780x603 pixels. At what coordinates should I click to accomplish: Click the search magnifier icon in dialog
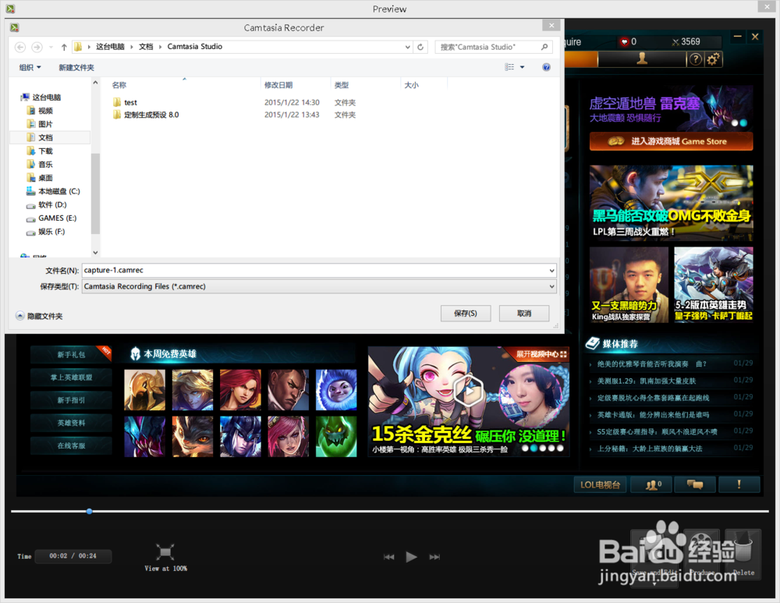click(x=544, y=47)
